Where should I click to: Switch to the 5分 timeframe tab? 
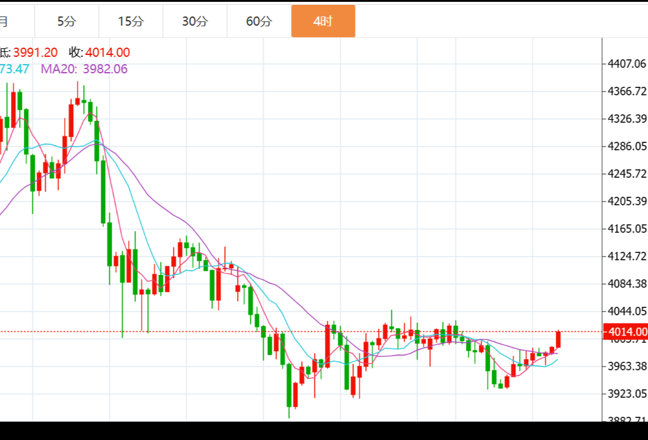(67, 21)
